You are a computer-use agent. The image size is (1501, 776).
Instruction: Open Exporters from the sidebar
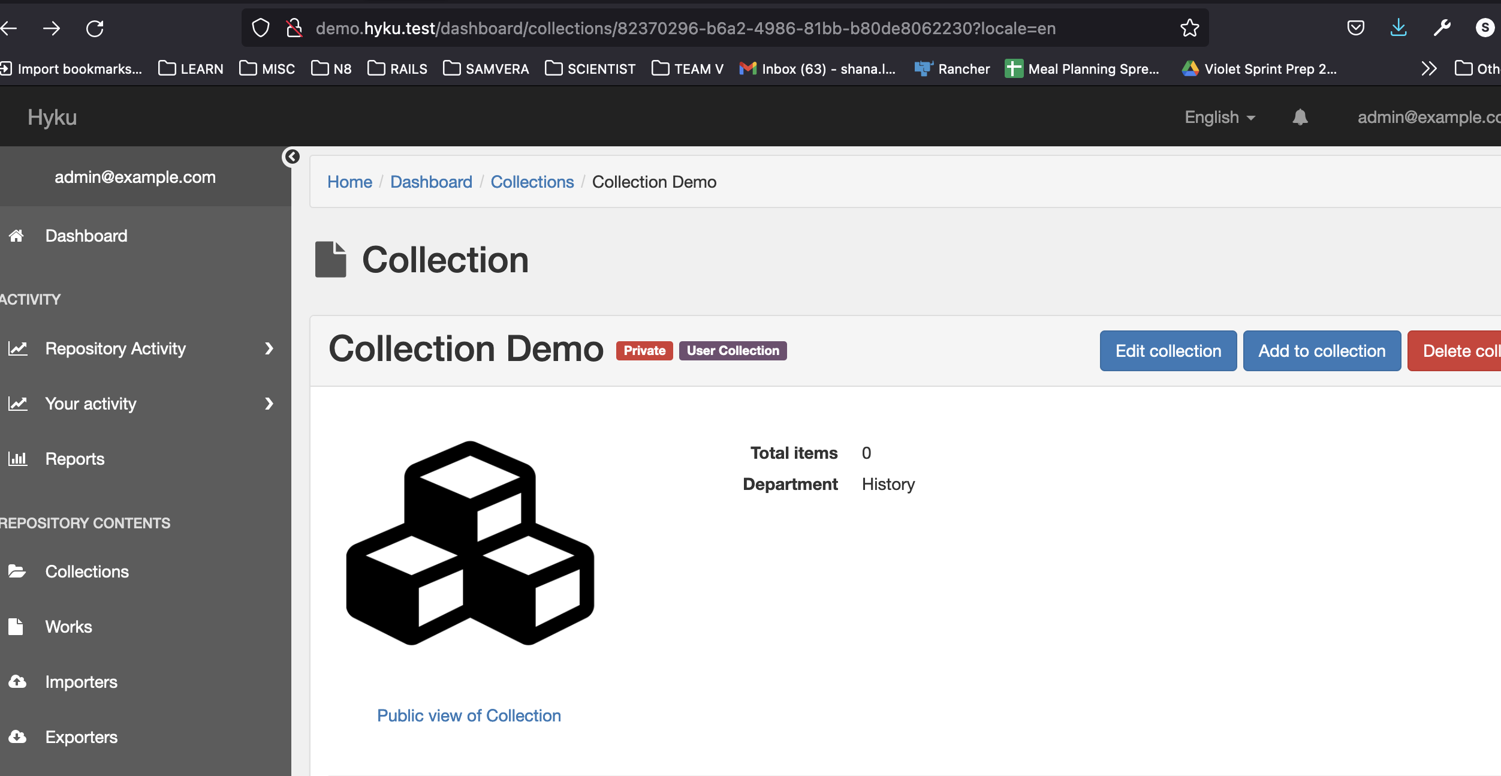[82, 737]
